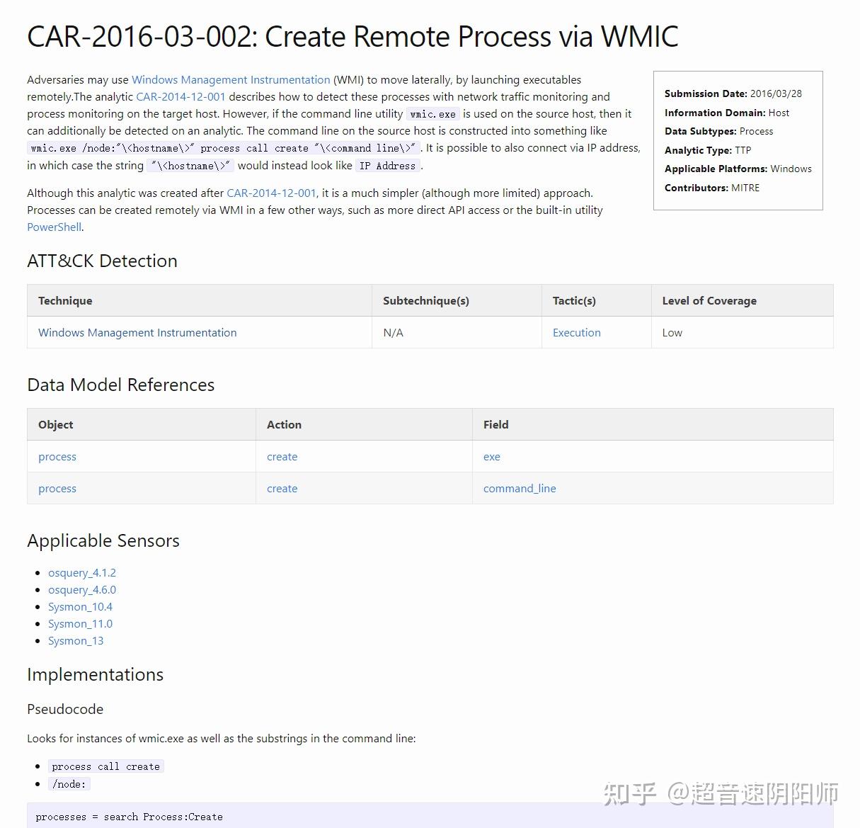Viewport: 860px width, 828px height.
Task: Click the 'process call create' code bullet
Action: 106,766
